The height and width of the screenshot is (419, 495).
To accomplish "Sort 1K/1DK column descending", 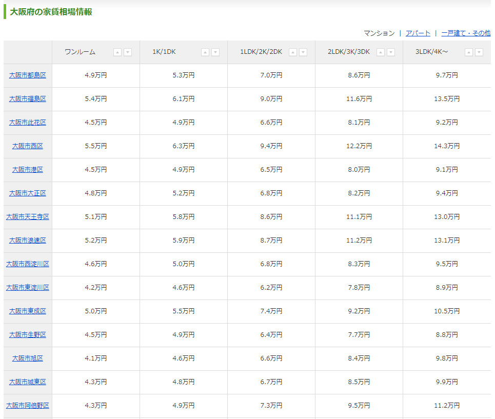I will 215,52.
